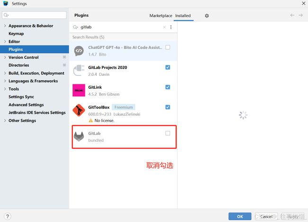308x222 pixels.
Task: Select the GitLab Projects 2020 plugin name
Action: [x=108, y=67]
